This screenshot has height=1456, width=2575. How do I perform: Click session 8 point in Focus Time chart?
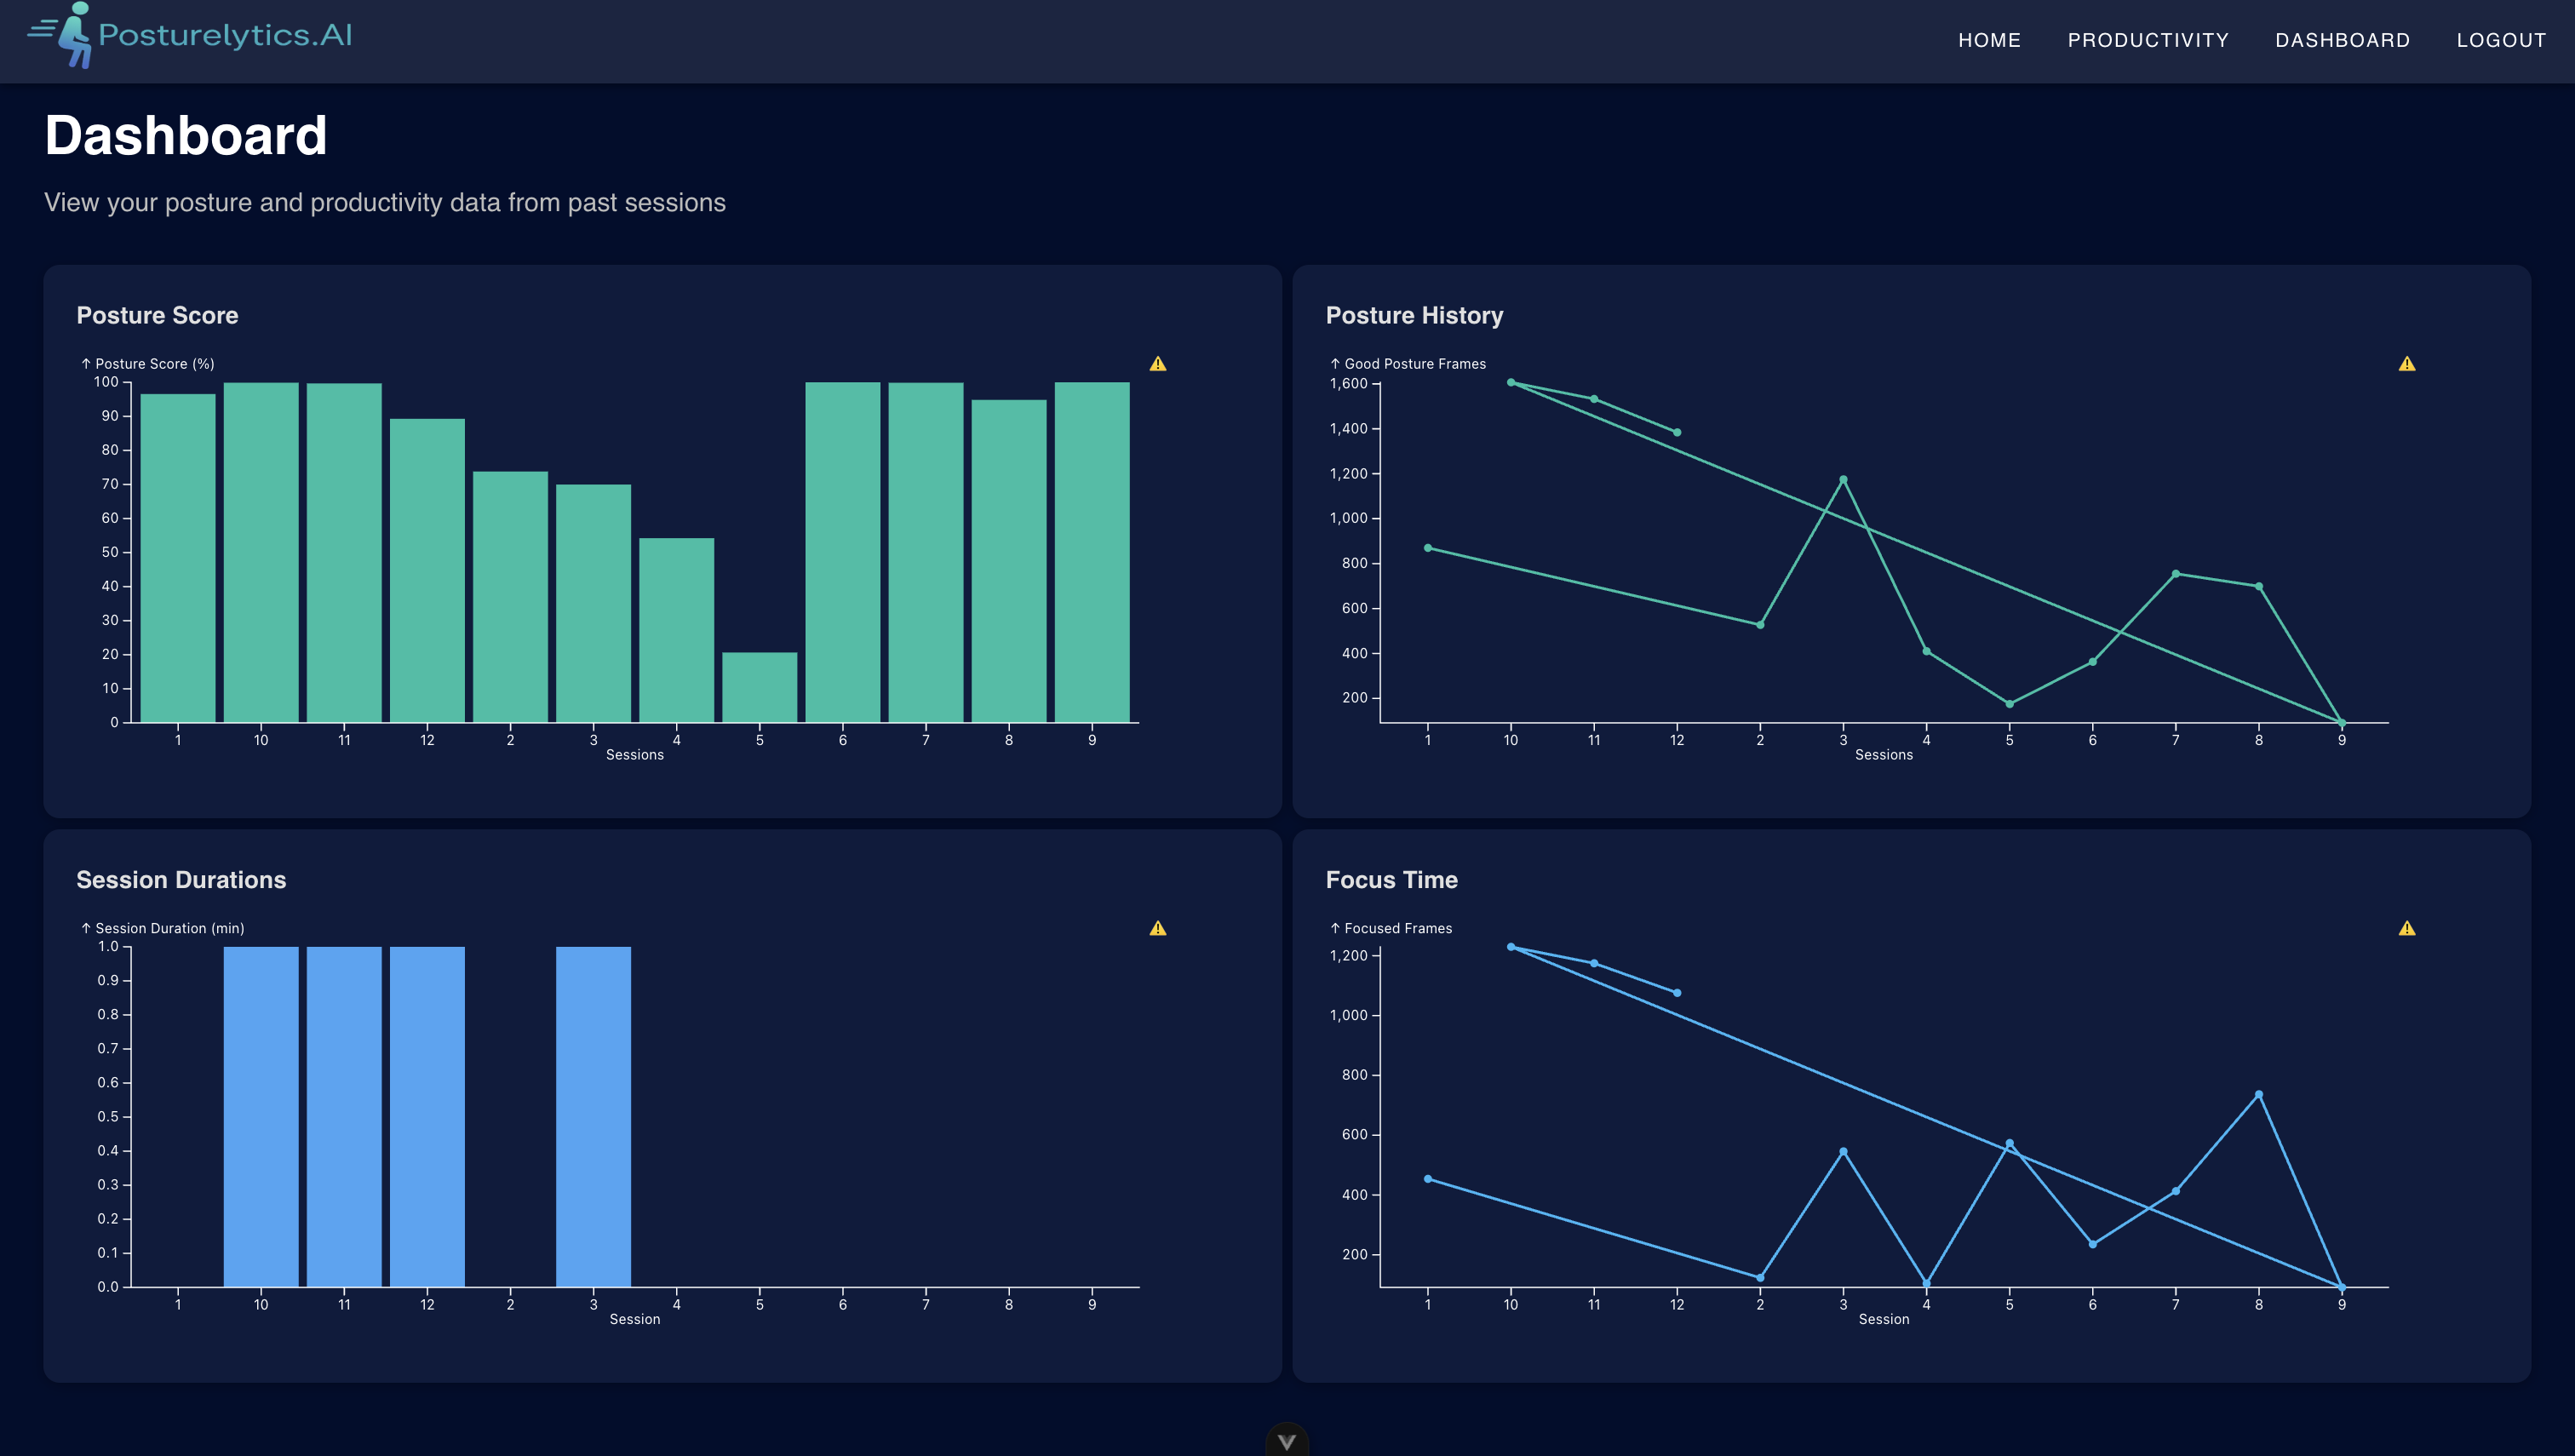(2258, 1095)
